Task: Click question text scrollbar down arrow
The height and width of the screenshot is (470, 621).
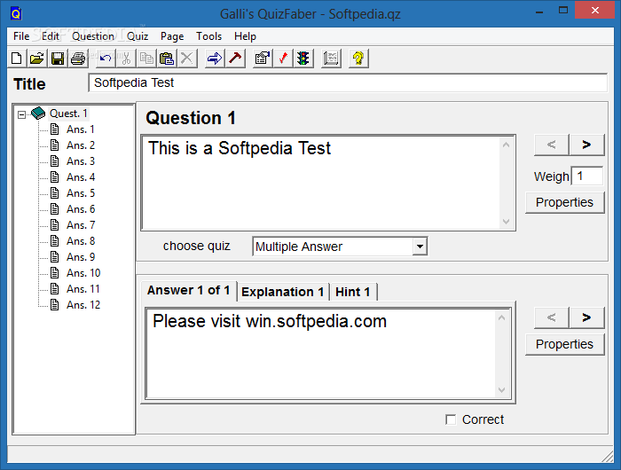Action: [507, 222]
